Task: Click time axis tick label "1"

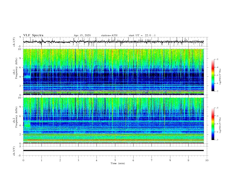Action: click(41, 160)
